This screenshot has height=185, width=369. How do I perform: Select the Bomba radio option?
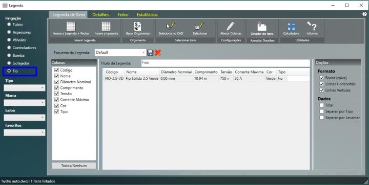coord(9,55)
